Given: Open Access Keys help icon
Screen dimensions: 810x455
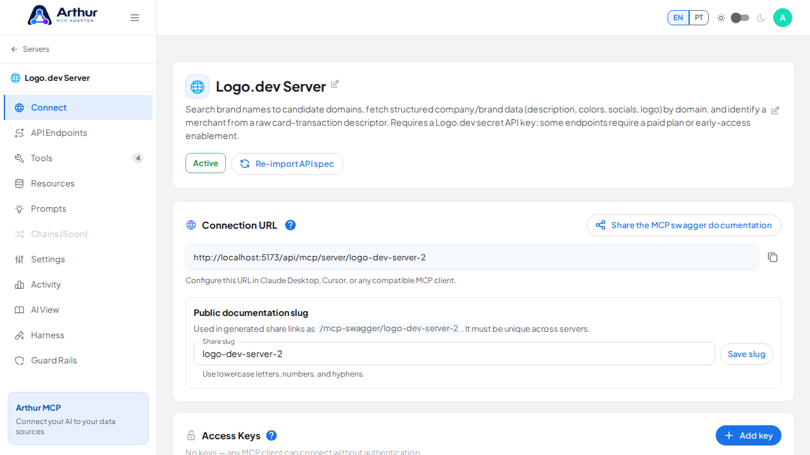Looking at the screenshot, I should click(271, 435).
